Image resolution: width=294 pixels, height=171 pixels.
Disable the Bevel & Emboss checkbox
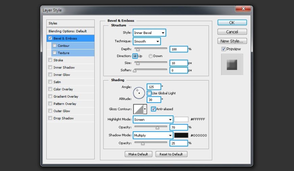(x=50, y=38)
